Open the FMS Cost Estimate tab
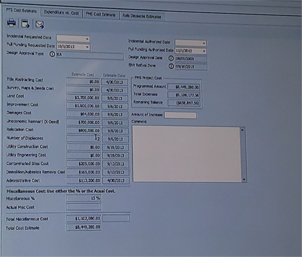 (x=101, y=15)
